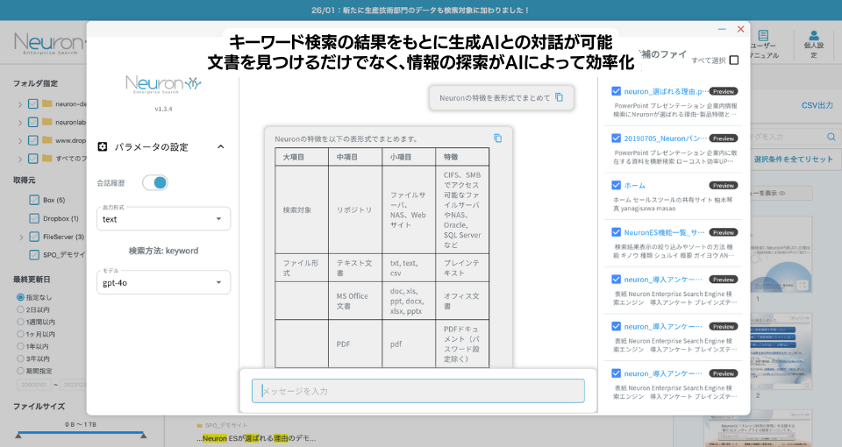Expand the neuronlab folder tree arrow
Image resolution: width=842 pixels, height=447 pixels.
pyautogui.click(x=20, y=123)
